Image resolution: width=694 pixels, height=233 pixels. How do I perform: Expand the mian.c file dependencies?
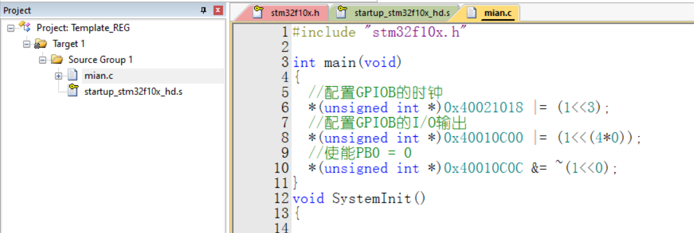click(59, 76)
